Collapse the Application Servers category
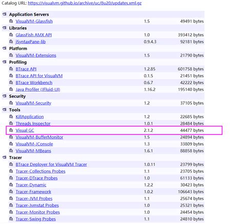This screenshot has height=224, width=243. pyautogui.click(x=5, y=14)
